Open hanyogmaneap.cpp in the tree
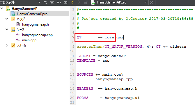 coord(37,35)
